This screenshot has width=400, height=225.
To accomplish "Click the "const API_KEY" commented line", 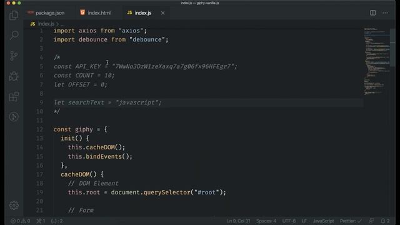I will click(x=146, y=67).
